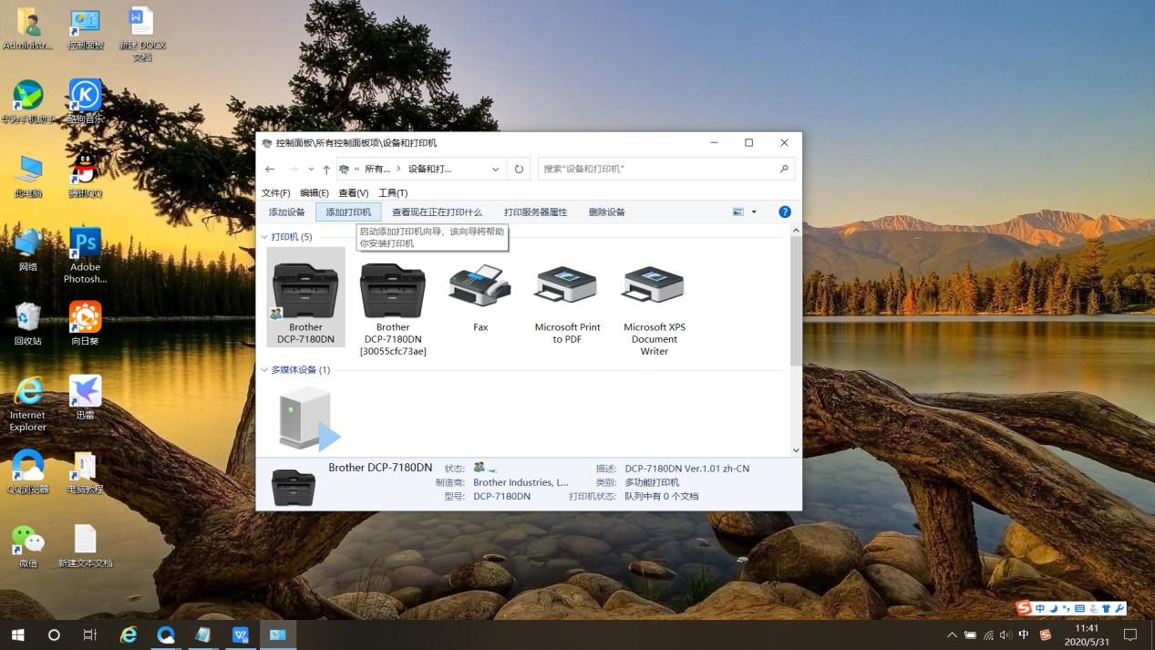Select Microsoft XPS Document Writer icon
1155x650 pixels.
(x=654, y=287)
